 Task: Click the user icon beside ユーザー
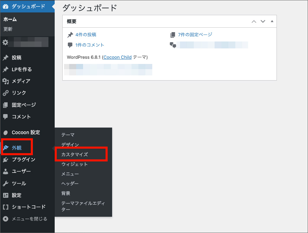tap(6, 171)
